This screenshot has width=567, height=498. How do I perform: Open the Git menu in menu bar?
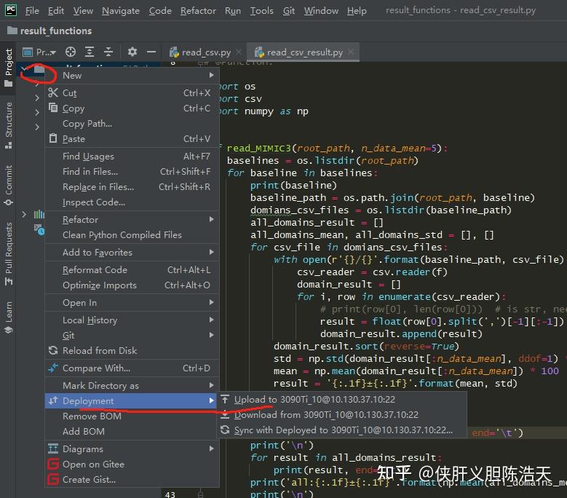[x=288, y=11]
